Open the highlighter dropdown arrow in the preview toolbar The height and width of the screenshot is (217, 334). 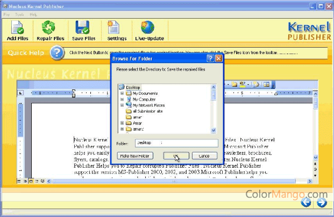coord(248,85)
